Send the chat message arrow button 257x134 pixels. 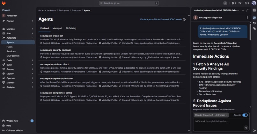pyautogui.click(x=246, y=128)
